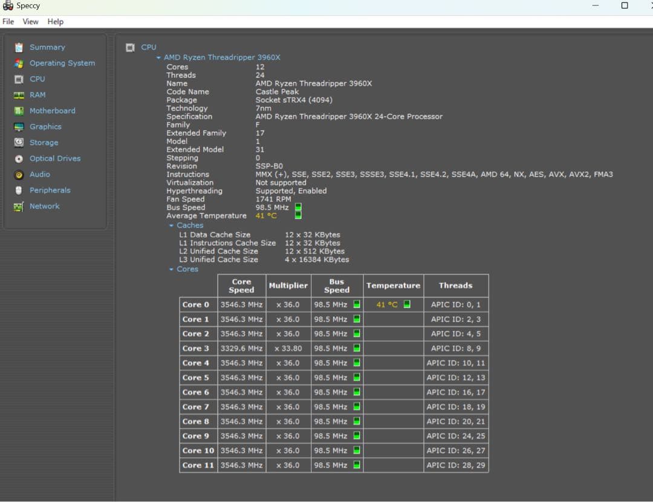Go to the Summary section

pos(48,48)
